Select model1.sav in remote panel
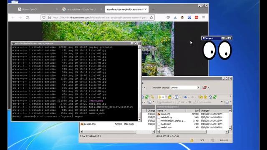Screen dimensions: 267x150 point(166,127)
